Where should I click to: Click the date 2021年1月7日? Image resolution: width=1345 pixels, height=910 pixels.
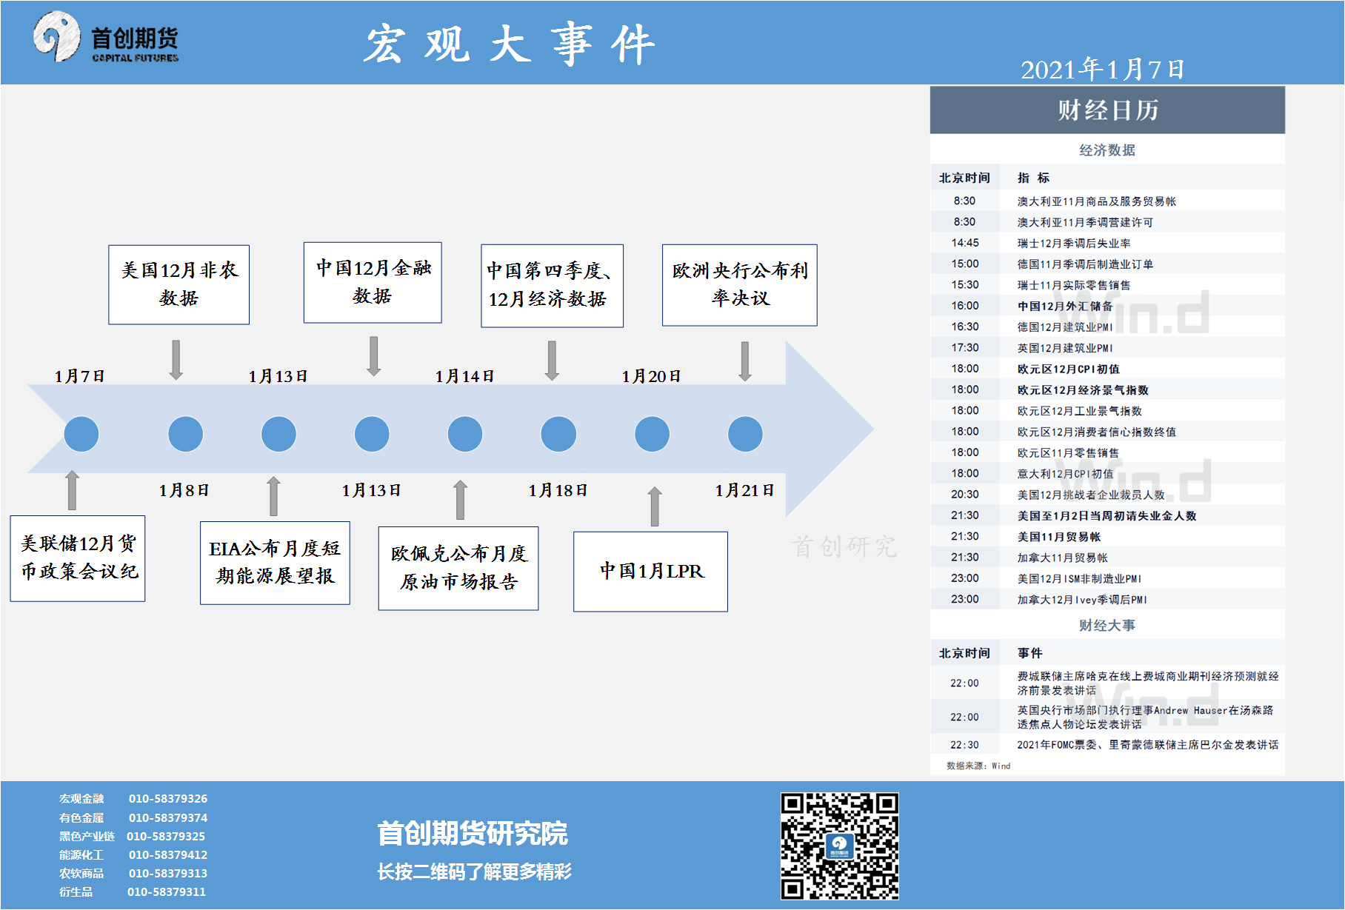pyautogui.click(x=1102, y=70)
